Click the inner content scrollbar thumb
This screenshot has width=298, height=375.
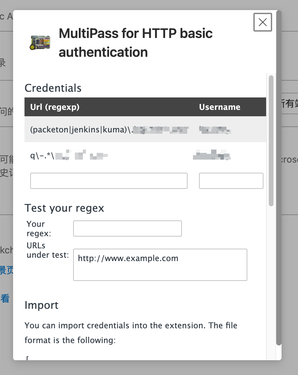[x=271, y=140]
